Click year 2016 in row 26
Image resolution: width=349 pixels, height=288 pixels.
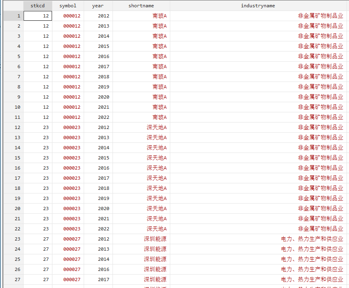(104, 269)
